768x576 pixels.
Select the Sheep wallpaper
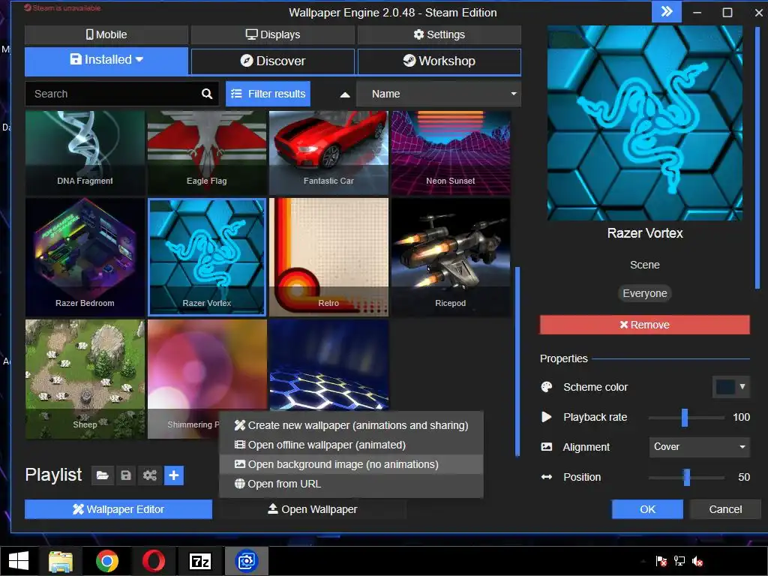[x=85, y=379]
